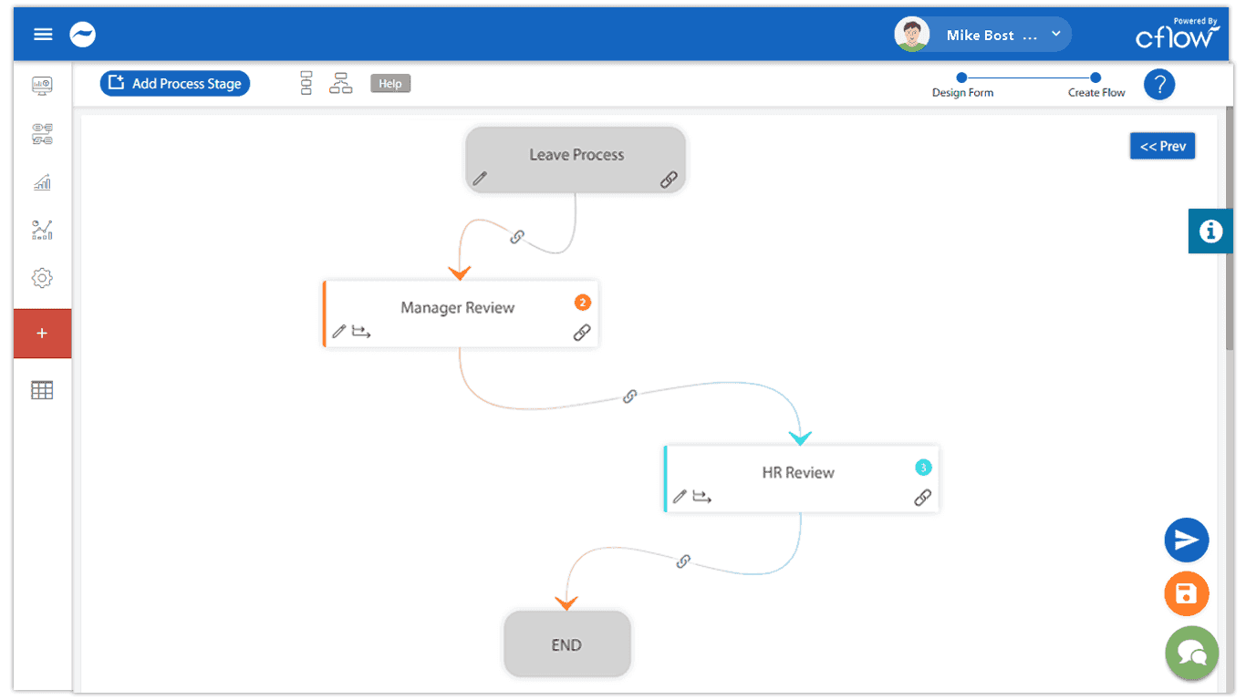Viewport: 1246px width, 700px height.
Task: Click the link icon on Manager Review stage
Action: 582,333
